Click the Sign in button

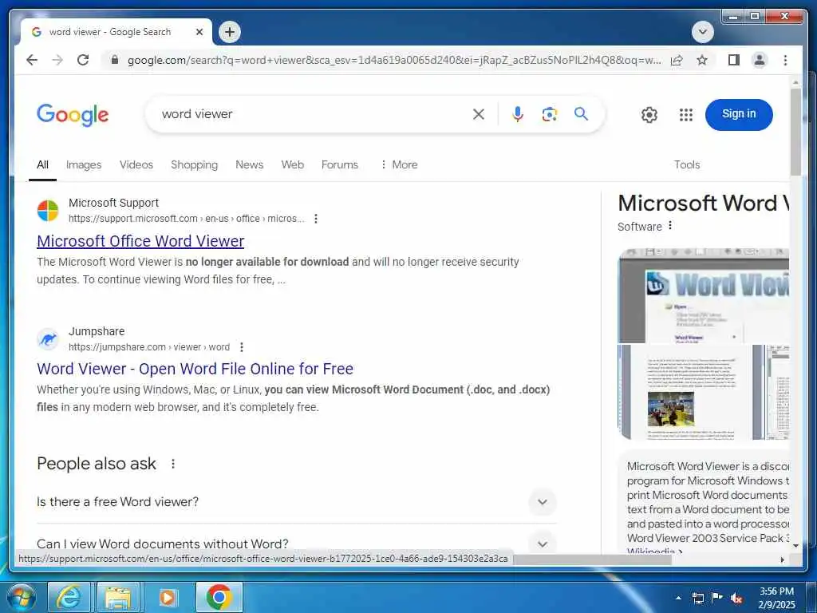tap(739, 114)
